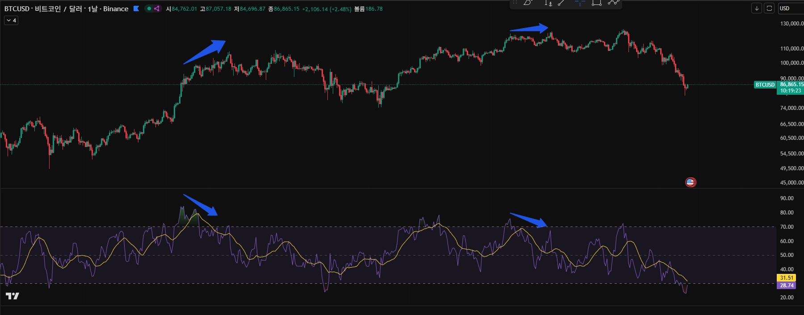Click the 90.00 RSI axis label
The height and width of the screenshot is (315, 804).
coord(787,198)
